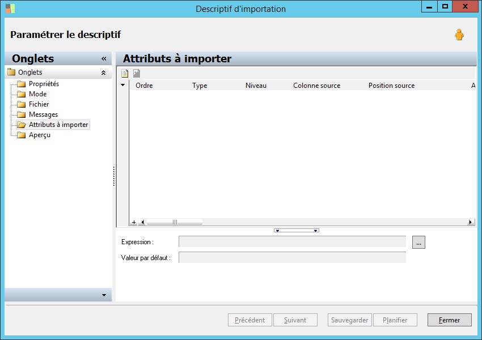The width and height of the screenshot is (482, 340).
Task: Collapse the Onglets side panel with double chevron
Action: point(104,59)
